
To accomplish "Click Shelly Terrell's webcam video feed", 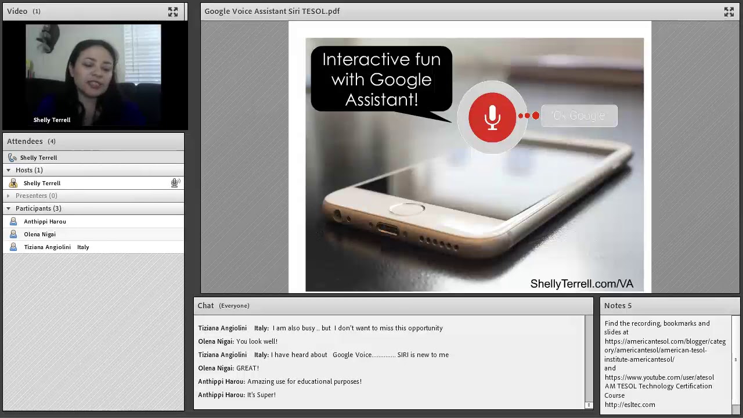I will 93,75.
